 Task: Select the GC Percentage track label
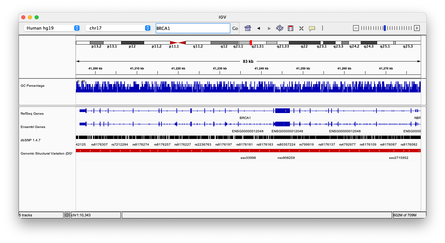32,86
